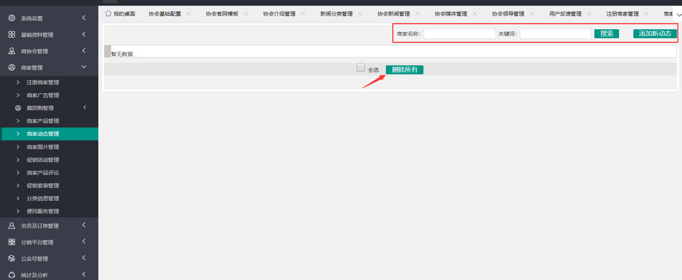Close the 协会新闻管理 tab
Viewport: 682px width, 280px height.
pyautogui.click(x=417, y=14)
